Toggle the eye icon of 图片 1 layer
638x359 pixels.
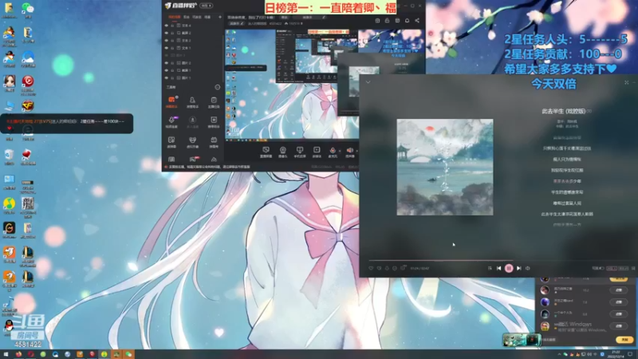pyautogui.click(x=166, y=77)
